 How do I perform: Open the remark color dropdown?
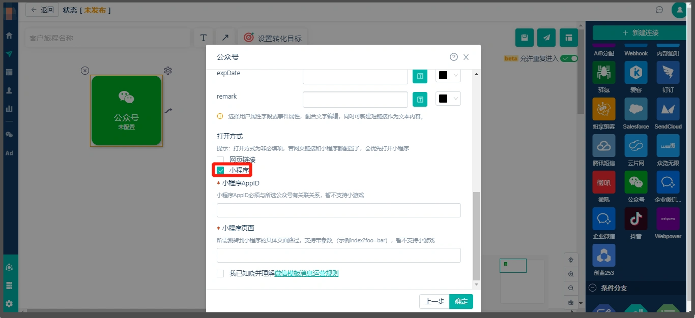click(x=448, y=99)
